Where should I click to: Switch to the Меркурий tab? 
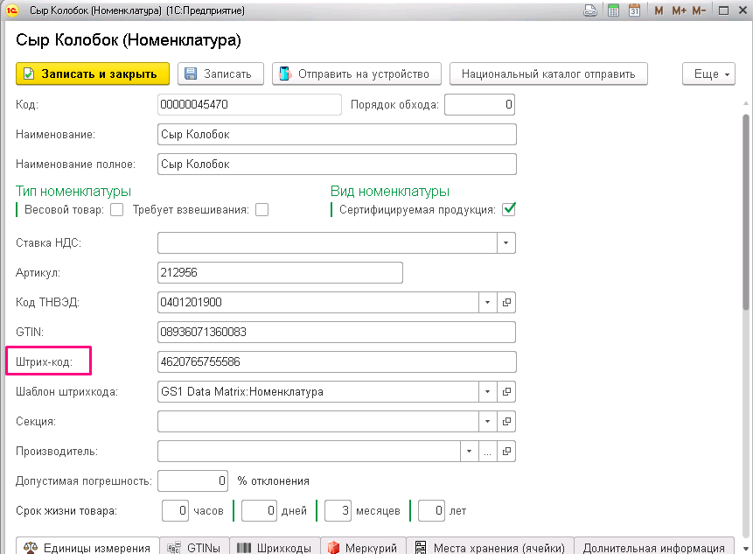tap(363, 548)
